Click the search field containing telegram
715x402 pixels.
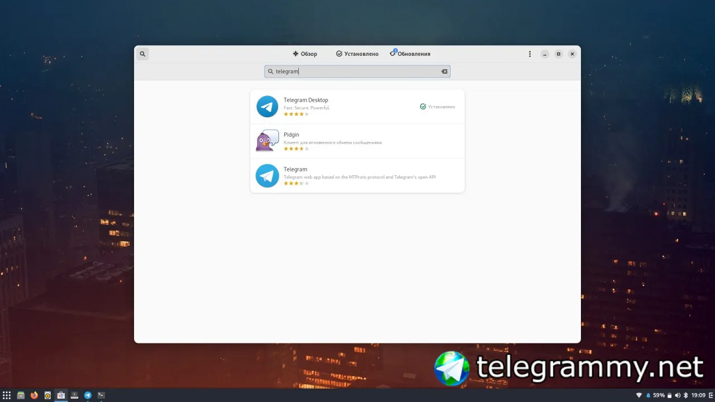click(357, 71)
